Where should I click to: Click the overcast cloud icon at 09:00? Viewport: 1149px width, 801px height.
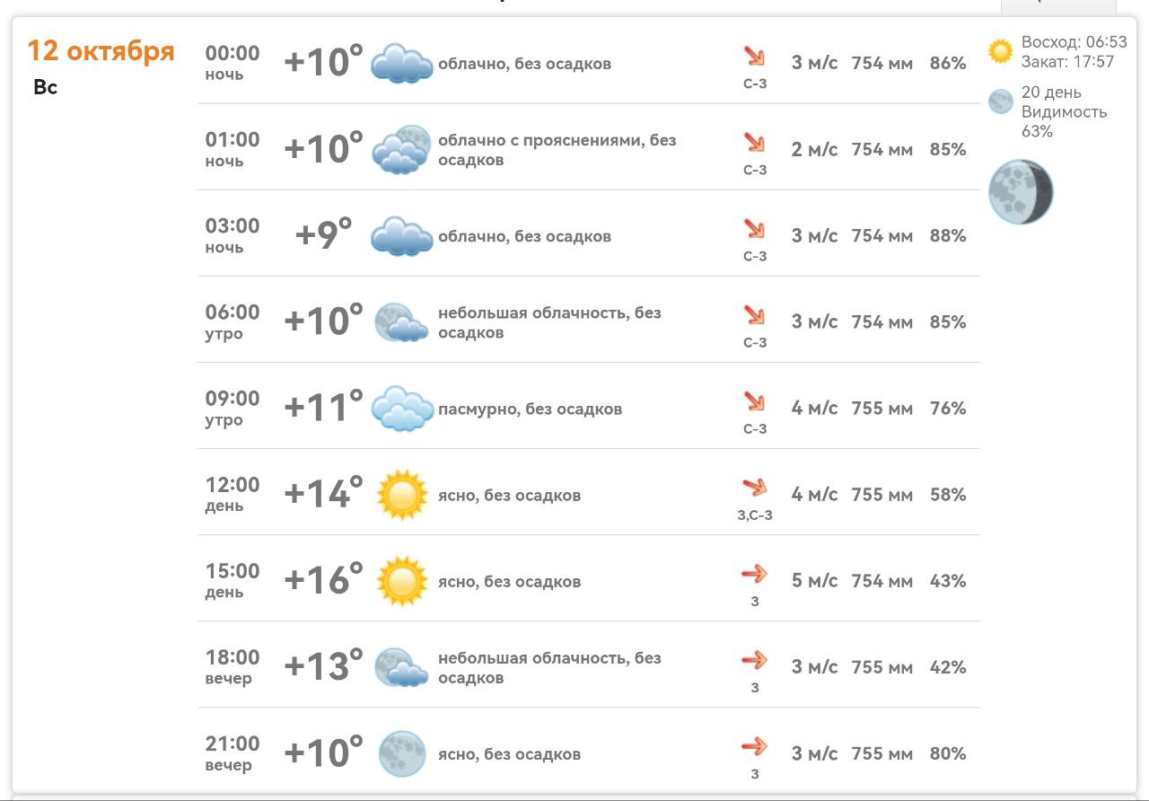pyautogui.click(x=402, y=409)
